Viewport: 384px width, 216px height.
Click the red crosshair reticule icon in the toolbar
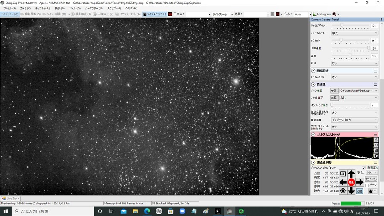coord(277,14)
